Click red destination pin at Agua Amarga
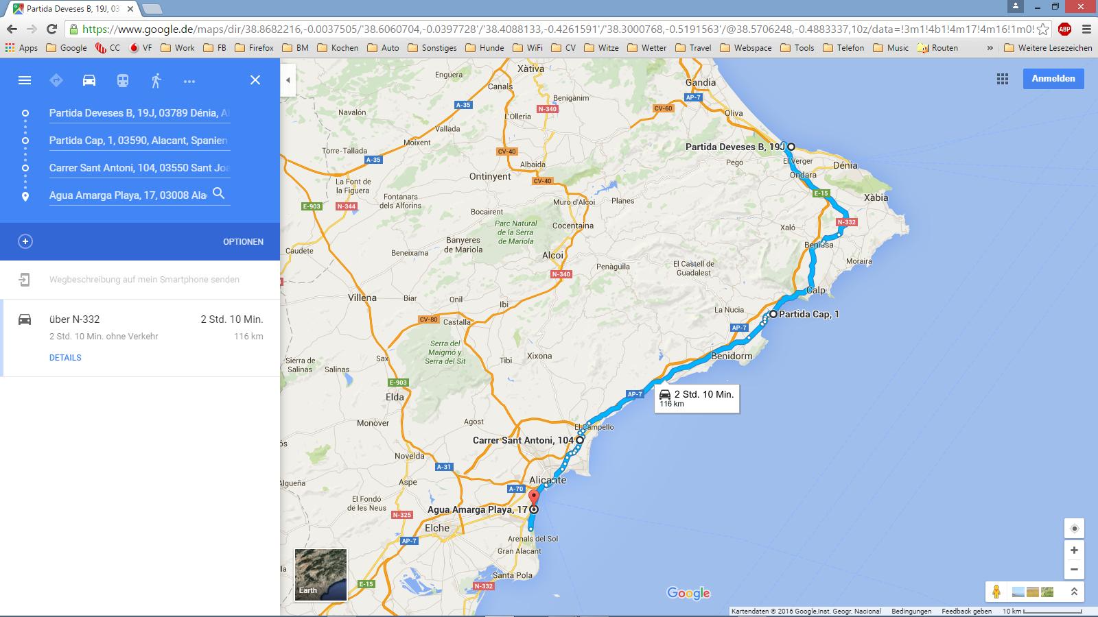 tap(534, 499)
